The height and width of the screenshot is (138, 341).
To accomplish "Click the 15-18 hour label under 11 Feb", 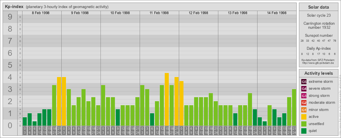I will tap(167, 131).
